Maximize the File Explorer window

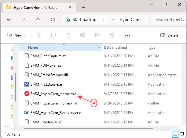click(165, 5)
